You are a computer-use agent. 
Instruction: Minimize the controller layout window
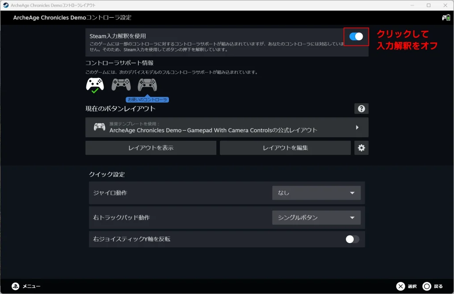(x=412, y=5)
